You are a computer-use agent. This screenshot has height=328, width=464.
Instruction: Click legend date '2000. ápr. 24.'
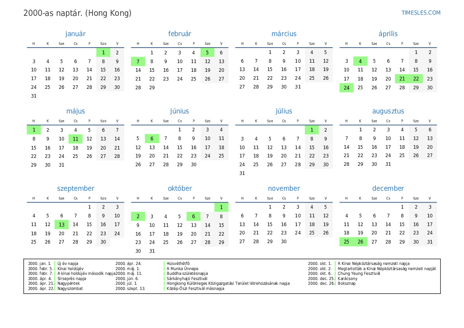pyautogui.click(x=129, y=263)
